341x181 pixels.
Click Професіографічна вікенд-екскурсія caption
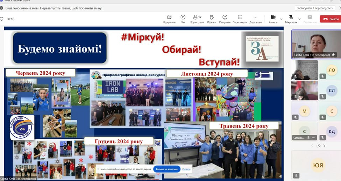134,75
